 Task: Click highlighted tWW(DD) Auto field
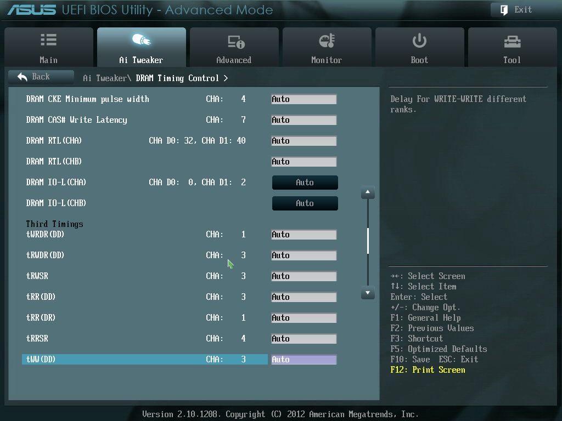(x=304, y=360)
